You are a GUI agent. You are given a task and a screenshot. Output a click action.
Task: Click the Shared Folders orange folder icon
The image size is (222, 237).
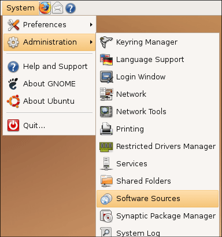(106, 181)
